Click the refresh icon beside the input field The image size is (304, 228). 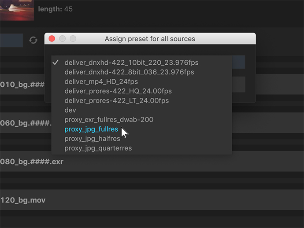[x=33, y=40]
